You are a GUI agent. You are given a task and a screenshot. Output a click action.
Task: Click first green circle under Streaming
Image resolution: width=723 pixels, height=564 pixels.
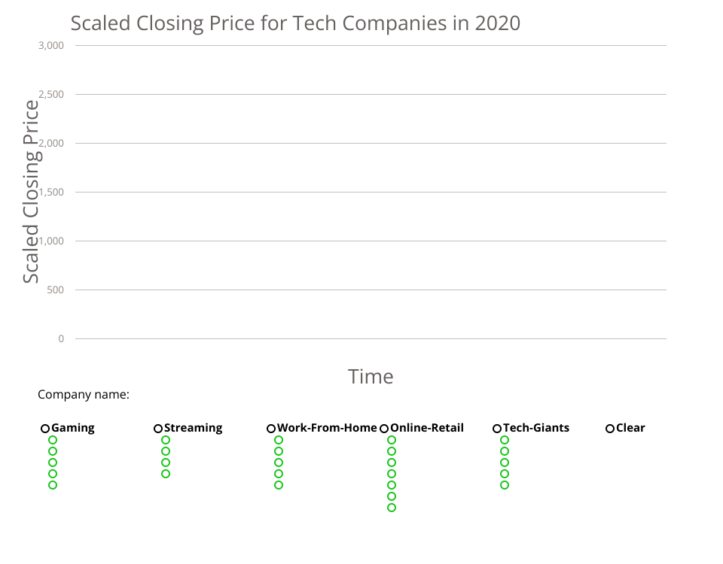[166, 440]
